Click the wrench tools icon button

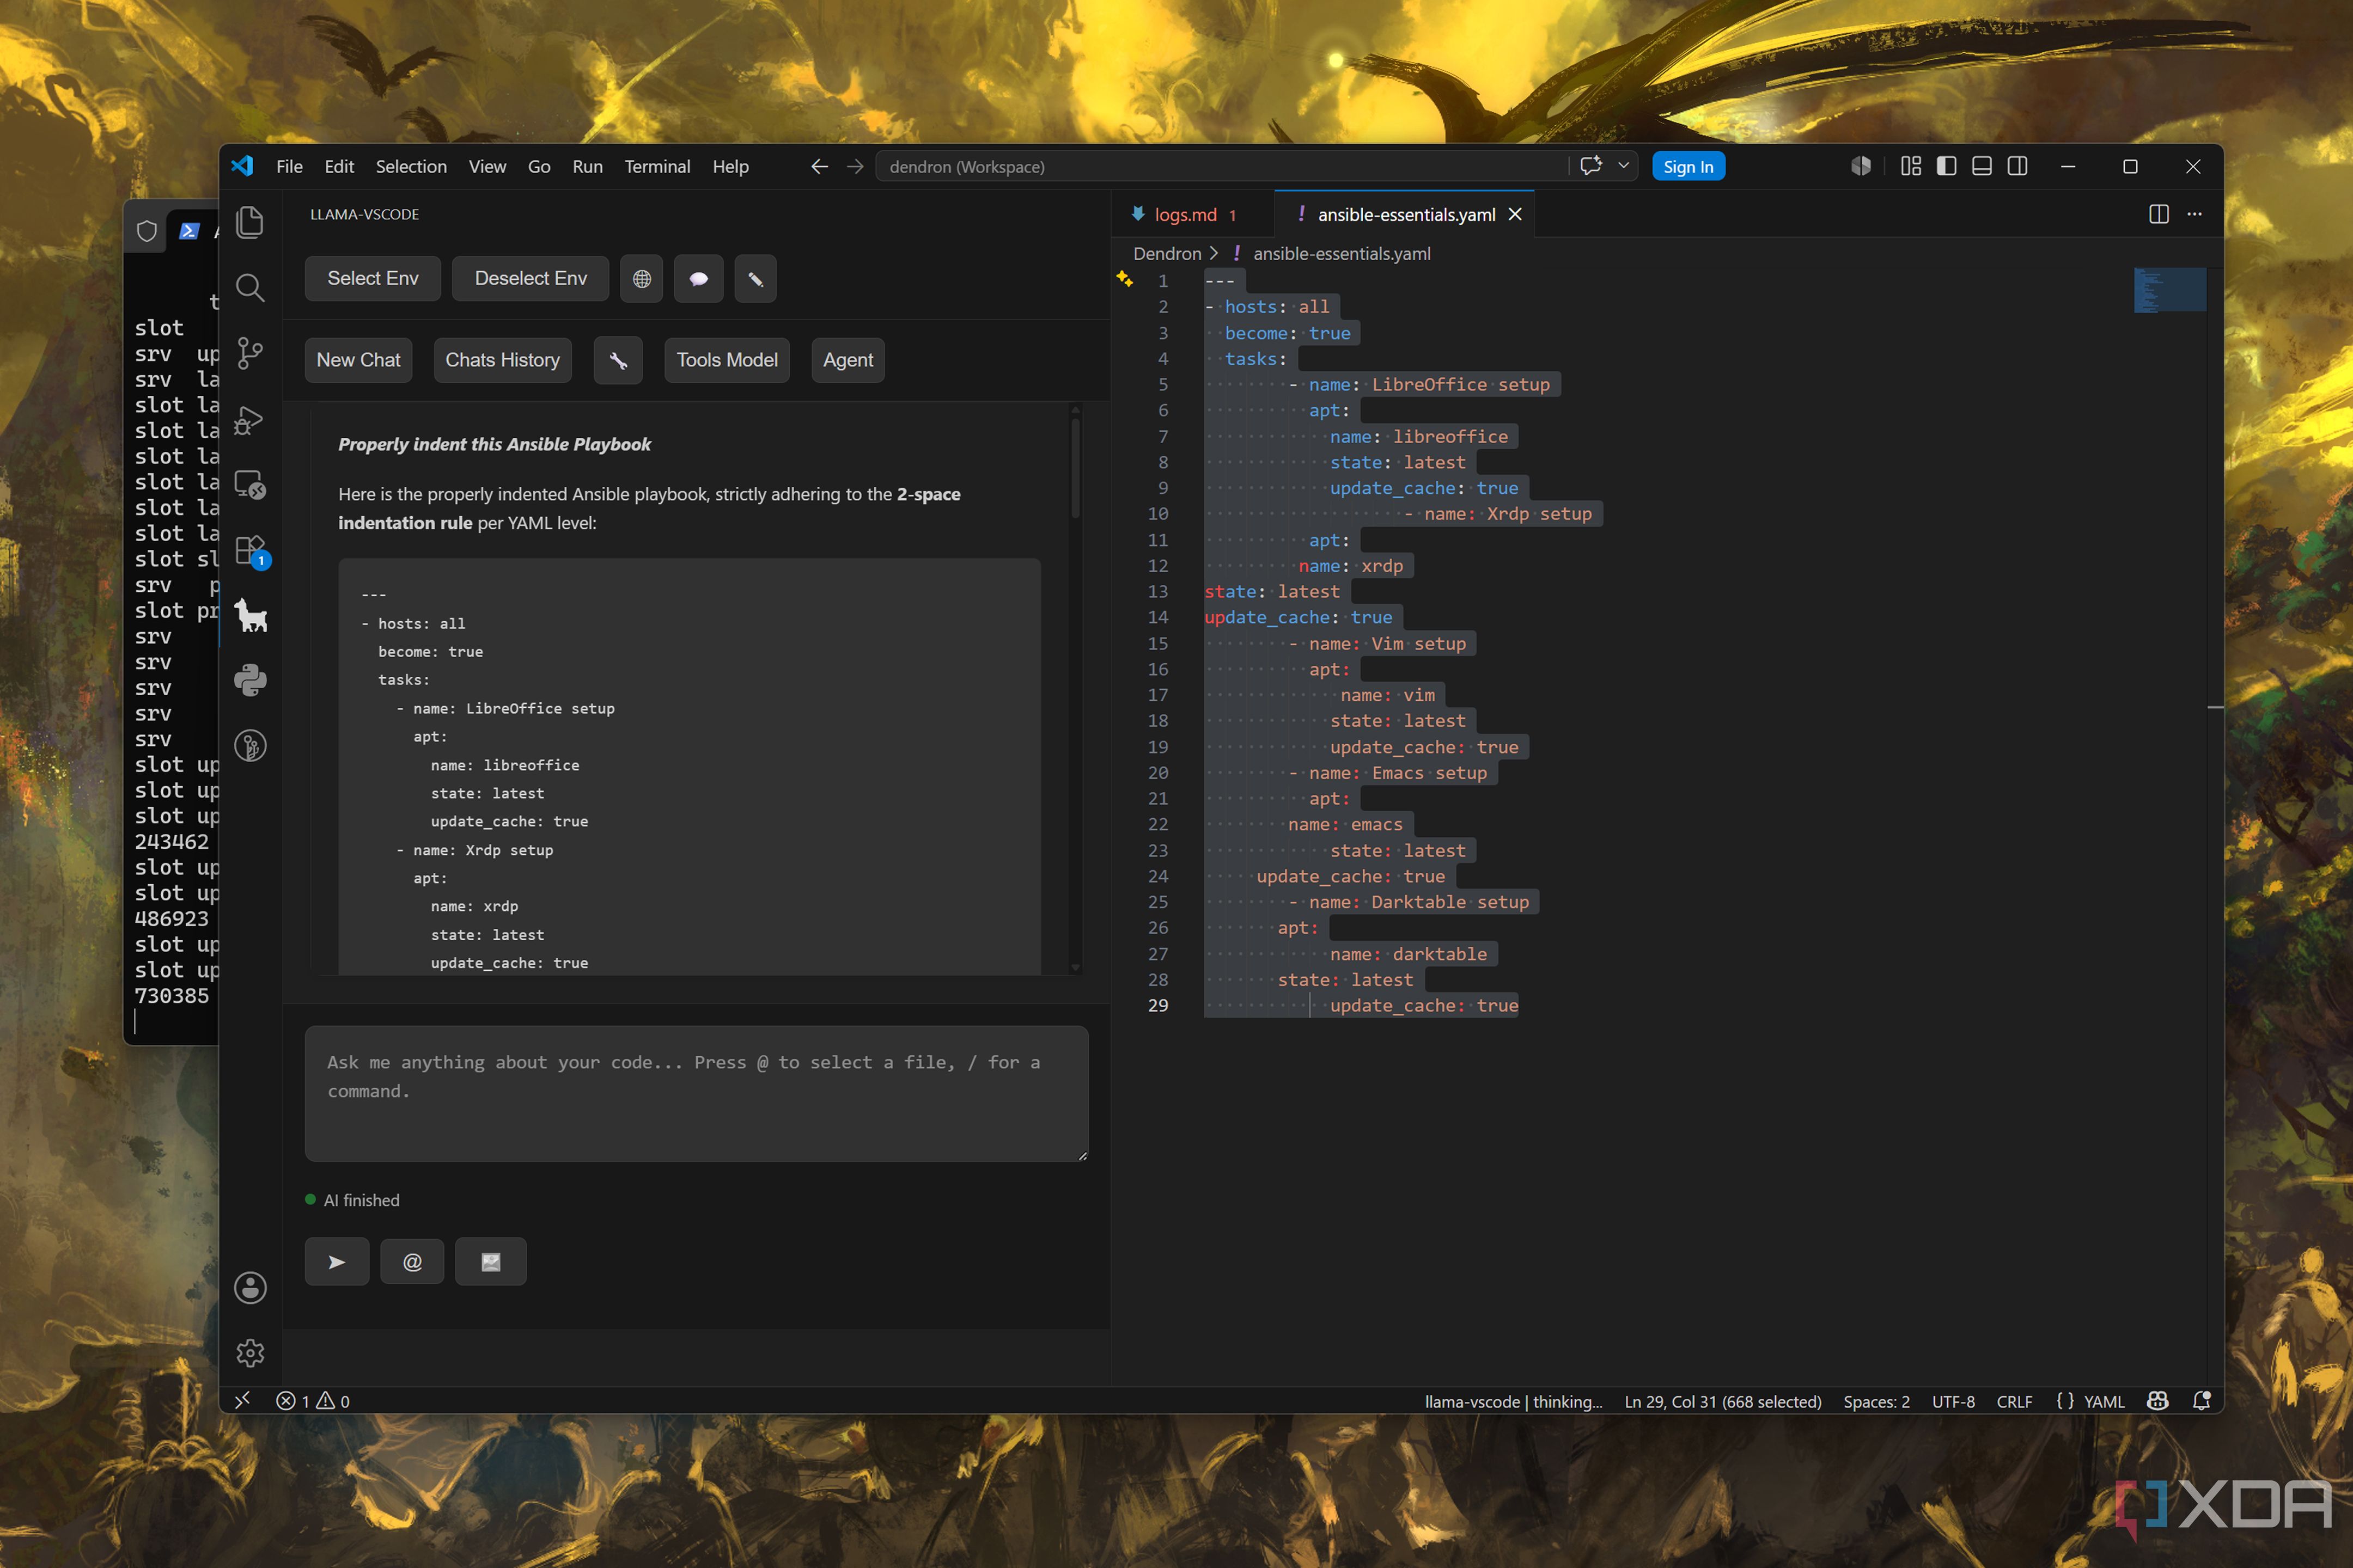click(618, 360)
